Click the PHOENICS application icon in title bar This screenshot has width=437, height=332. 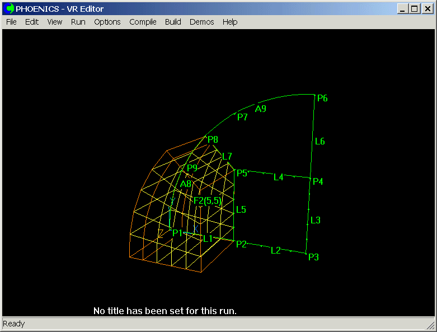(9, 9)
